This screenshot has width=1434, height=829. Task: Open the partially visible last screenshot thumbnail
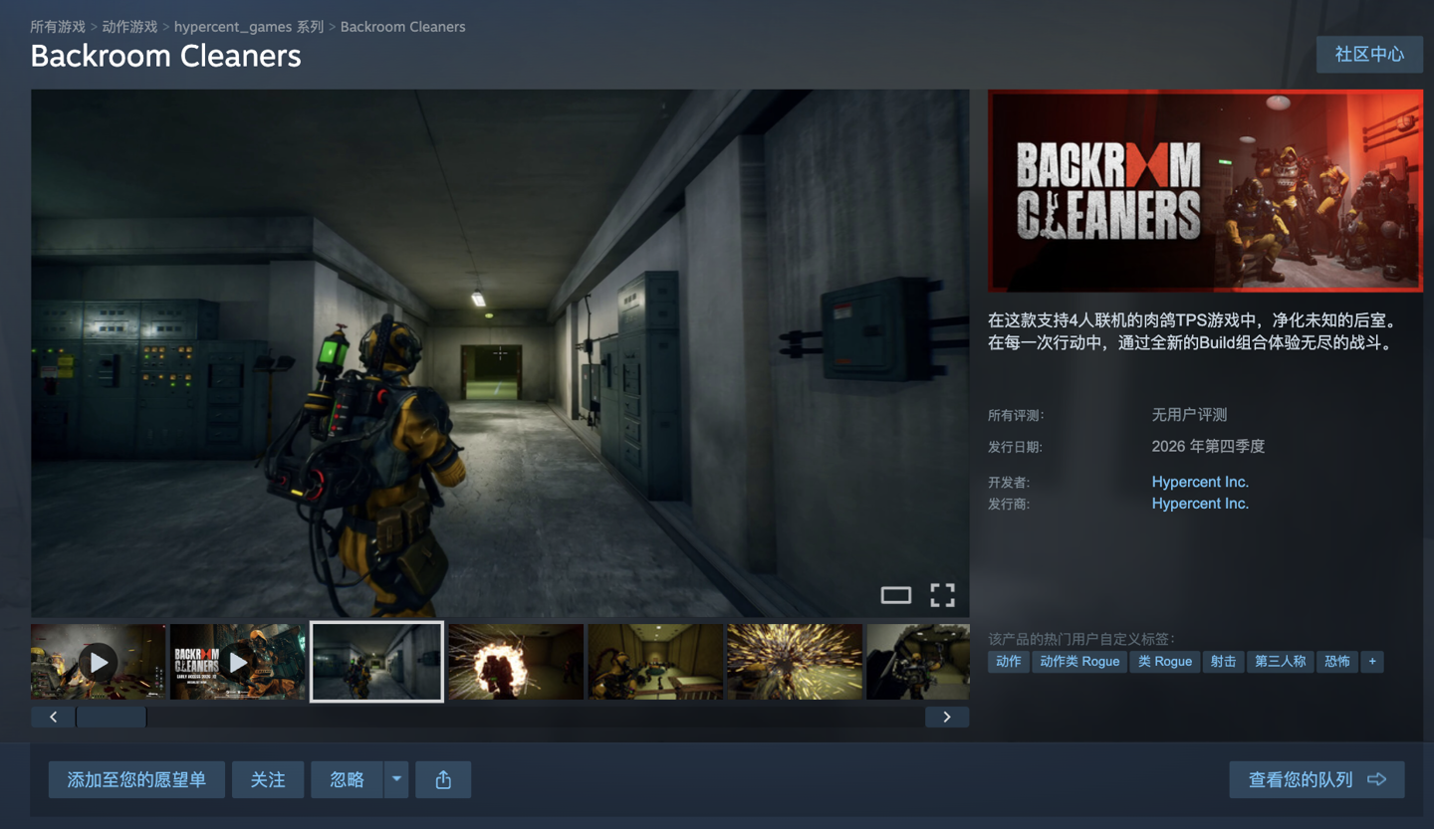click(918, 662)
